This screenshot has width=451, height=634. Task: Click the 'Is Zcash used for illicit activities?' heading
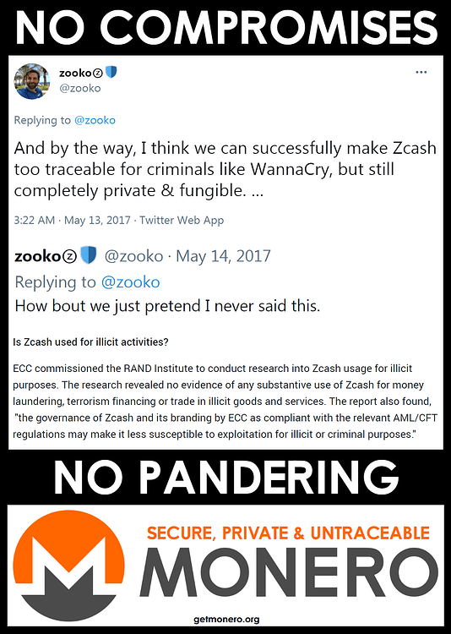[x=90, y=342]
